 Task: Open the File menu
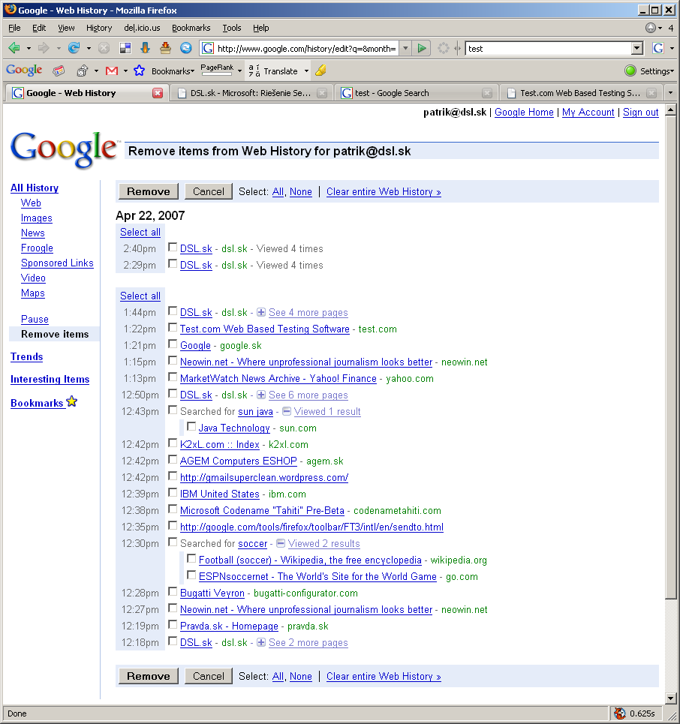click(x=14, y=28)
